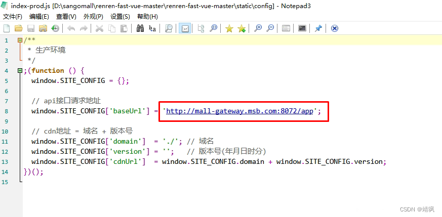Open the Replace text tool

[152, 28]
